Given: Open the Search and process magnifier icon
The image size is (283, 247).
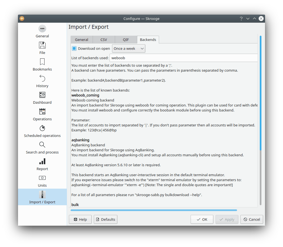Looking at the screenshot, I should click(x=42, y=145).
